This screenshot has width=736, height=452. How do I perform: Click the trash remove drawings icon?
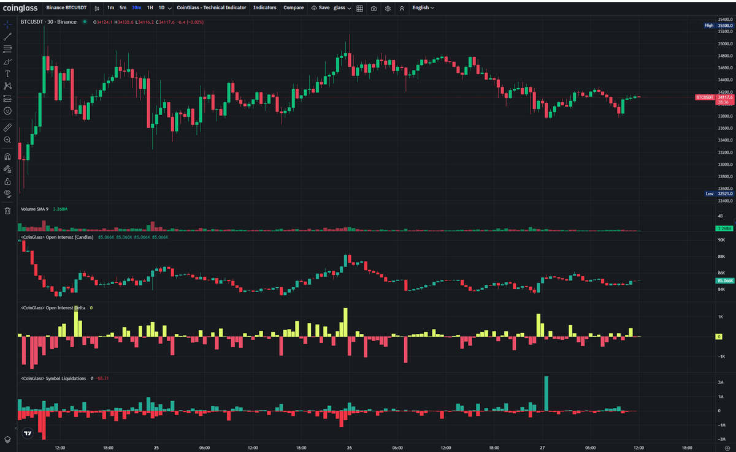pyautogui.click(x=7, y=211)
